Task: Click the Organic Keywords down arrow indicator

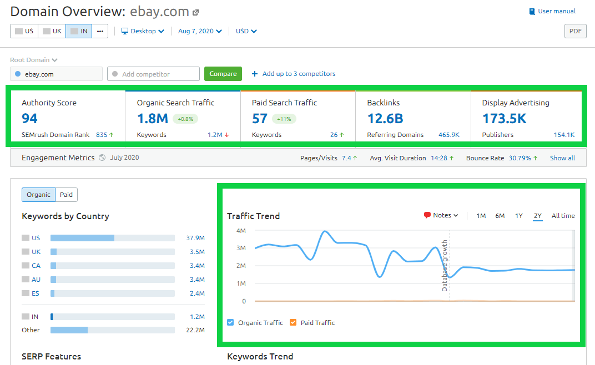Action: tap(227, 135)
